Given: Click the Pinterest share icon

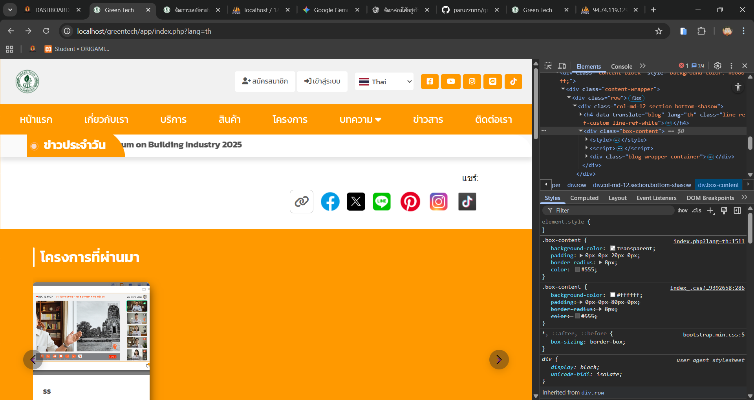Looking at the screenshot, I should click(x=410, y=202).
